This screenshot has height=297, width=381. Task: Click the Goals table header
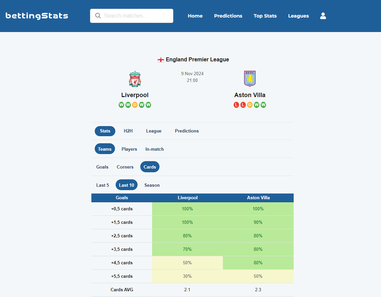click(122, 198)
